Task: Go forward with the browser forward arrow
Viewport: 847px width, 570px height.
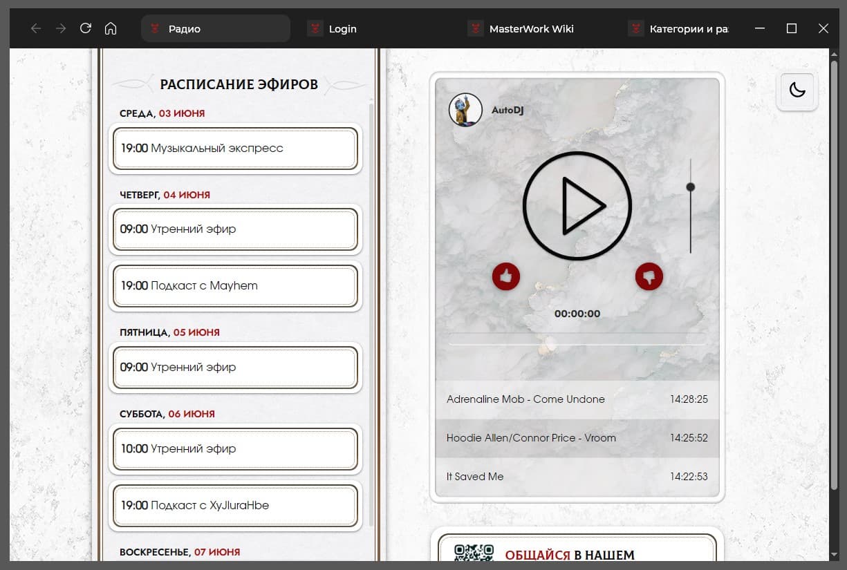Action: tap(61, 28)
